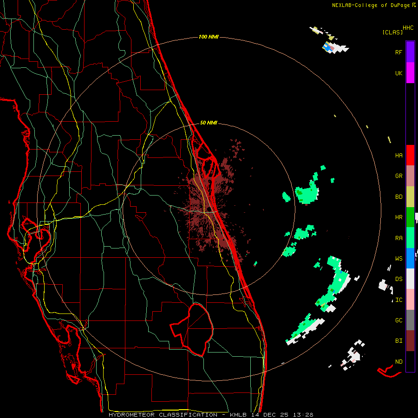Screen dimensions: 418x418
Task: Click the "100 NMI" range ring label
Action: pos(209,37)
